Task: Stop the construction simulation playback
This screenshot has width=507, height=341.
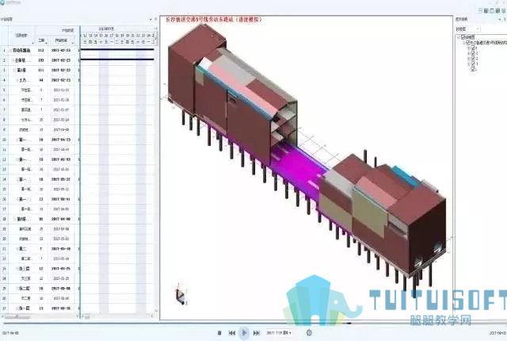Action: click(219, 333)
